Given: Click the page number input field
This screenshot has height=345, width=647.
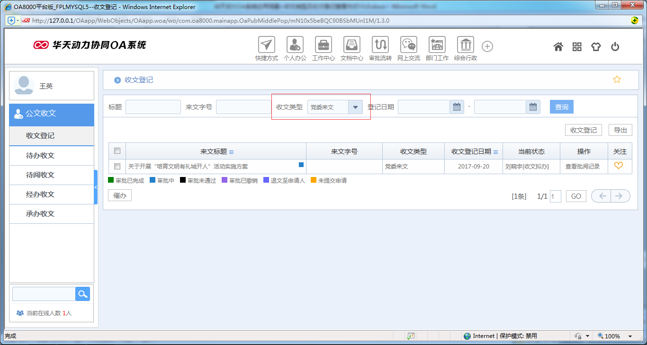Looking at the screenshot, I should click(555, 195).
